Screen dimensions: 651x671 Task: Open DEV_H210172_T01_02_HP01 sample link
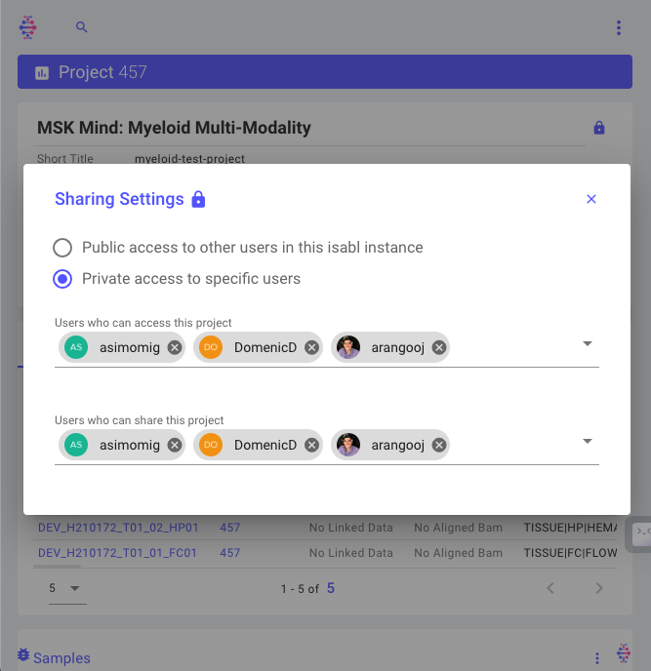point(118,528)
